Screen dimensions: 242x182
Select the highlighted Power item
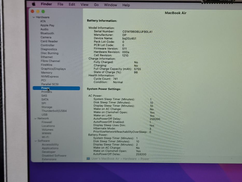[56, 88]
